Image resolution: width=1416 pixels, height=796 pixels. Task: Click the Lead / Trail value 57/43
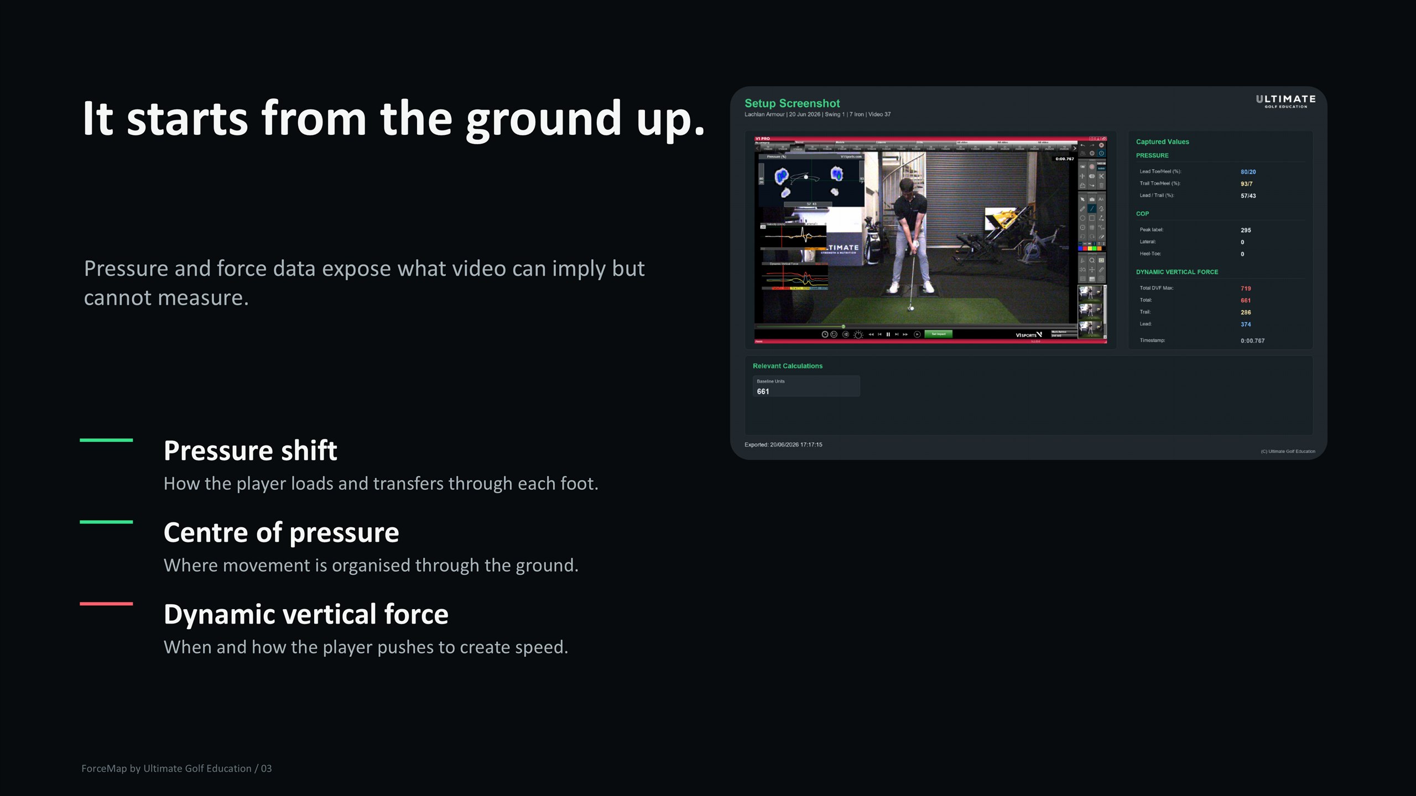(1248, 196)
